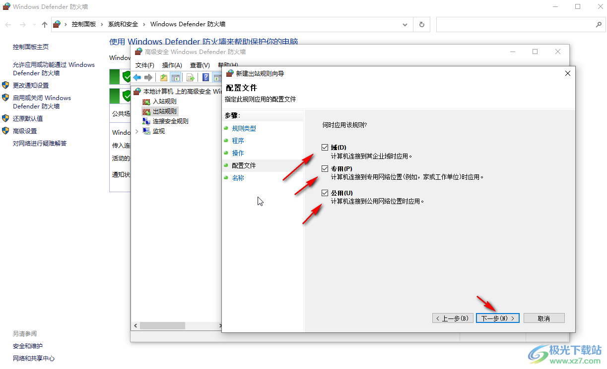Click the firewall icon beside 出站规则

[146, 111]
